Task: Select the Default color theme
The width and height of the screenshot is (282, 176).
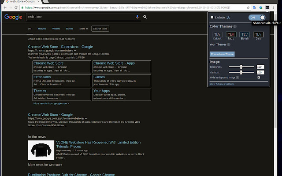Action: [217, 36]
